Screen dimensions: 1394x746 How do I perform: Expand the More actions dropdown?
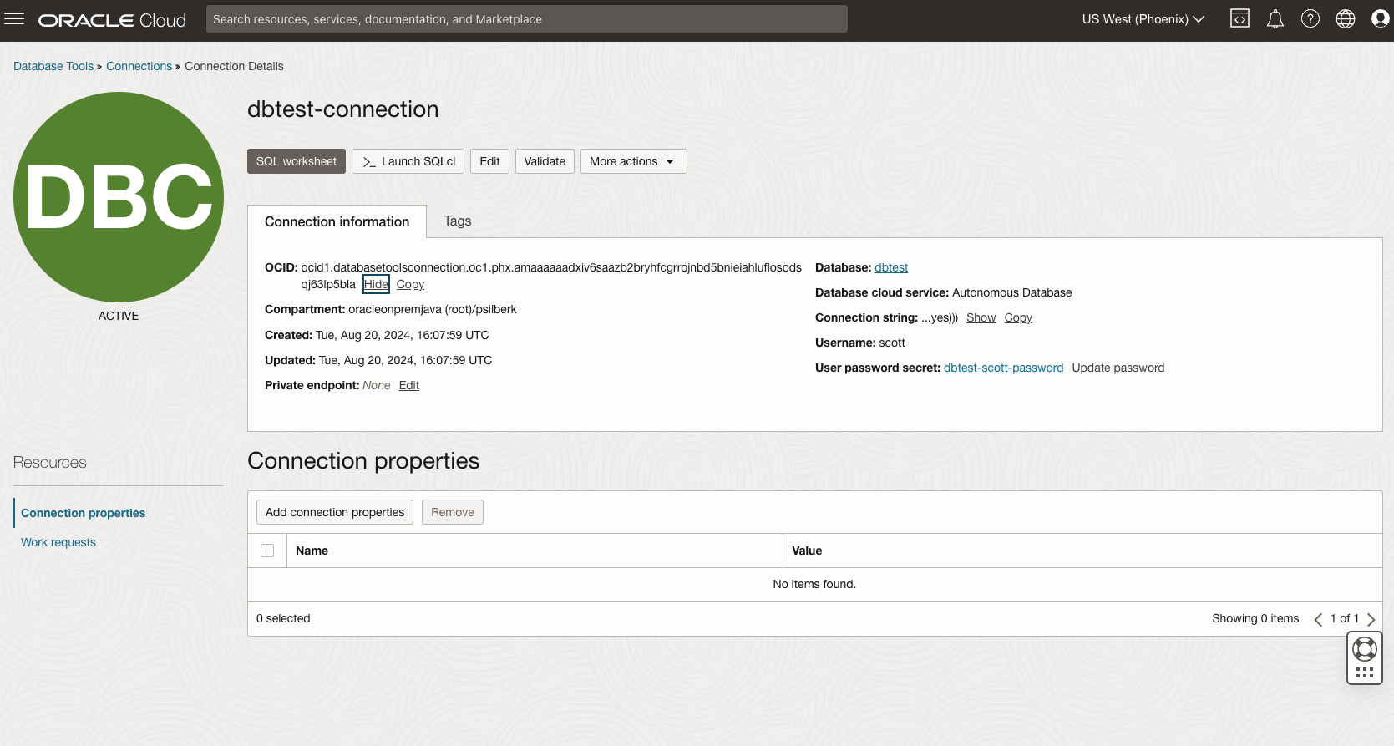633,161
